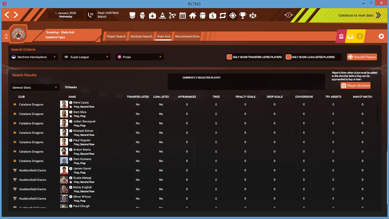Go back using the left arrow
Image resolution: width=389 pixels, height=219 pixels.
tap(7, 15)
